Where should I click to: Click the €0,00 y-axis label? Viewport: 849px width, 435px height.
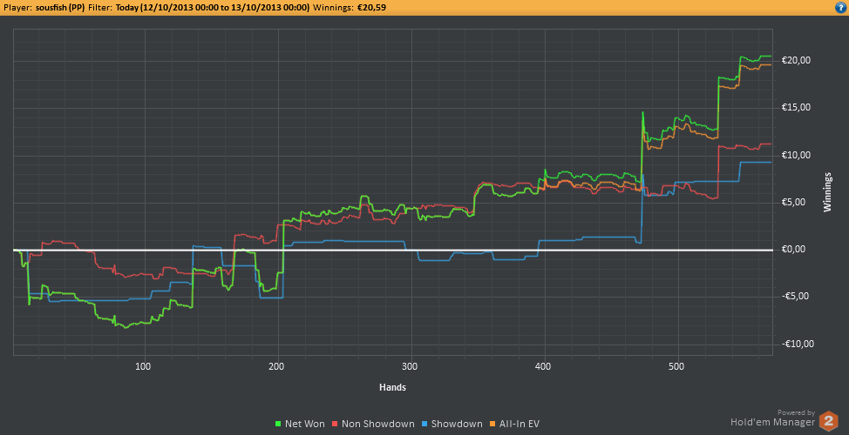coord(796,250)
